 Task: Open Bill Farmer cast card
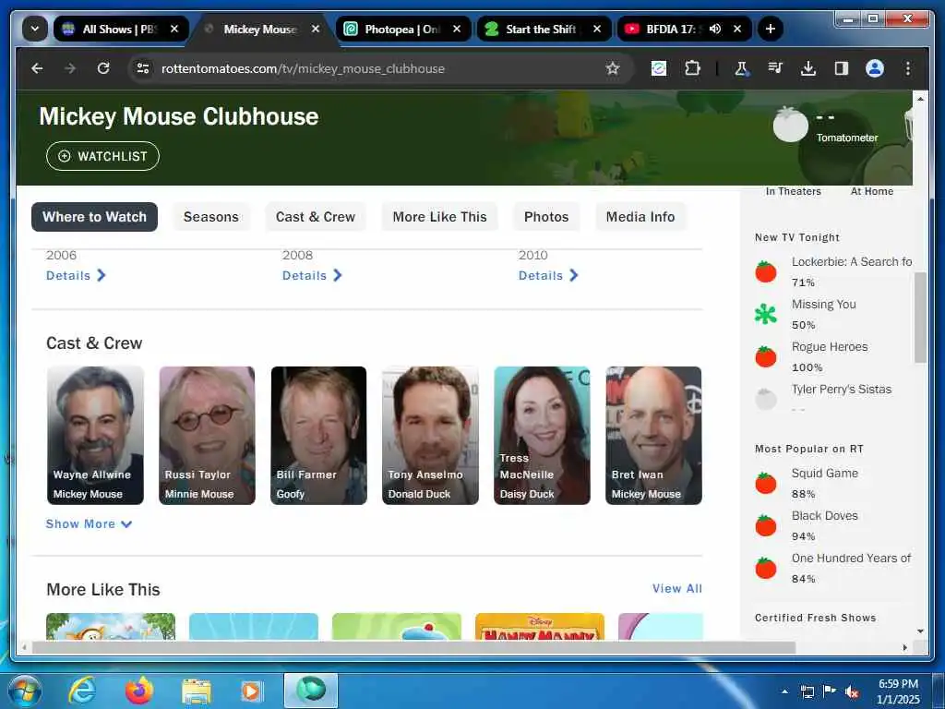point(318,436)
